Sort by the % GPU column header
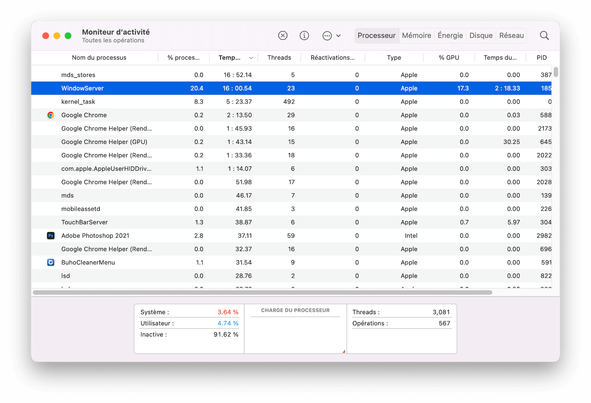Image resolution: width=591 pixels, height=403 pixels. tap(449, 58)
